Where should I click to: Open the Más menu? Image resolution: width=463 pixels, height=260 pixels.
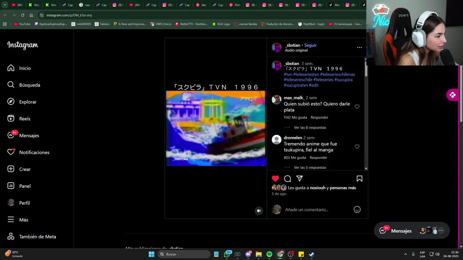pos(18,220)
